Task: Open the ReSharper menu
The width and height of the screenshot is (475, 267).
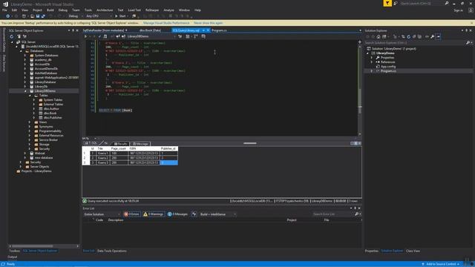Action: point(152,10)
